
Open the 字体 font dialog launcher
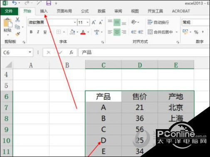tap(103, 42)
